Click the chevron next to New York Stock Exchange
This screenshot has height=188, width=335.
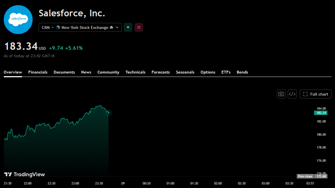tap(117, 27)
